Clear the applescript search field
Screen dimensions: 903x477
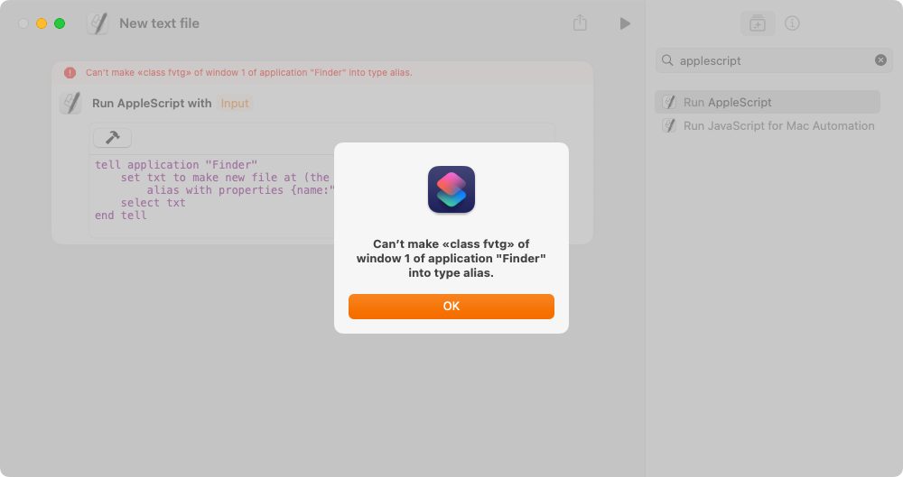(x=880, y=60)
